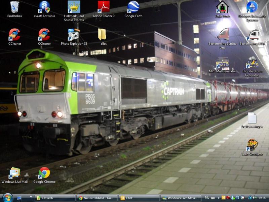The height and width of the screenshot is (202, 269).
Task: Show hidden notification area icons arrow
Action: tap(219, 198)
